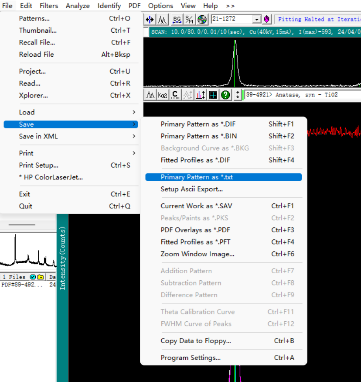Viewport: 361px width, 382px height.
Task: Click the pattern thumbnail preview in left panel
Action: click(x=28, y=251)
